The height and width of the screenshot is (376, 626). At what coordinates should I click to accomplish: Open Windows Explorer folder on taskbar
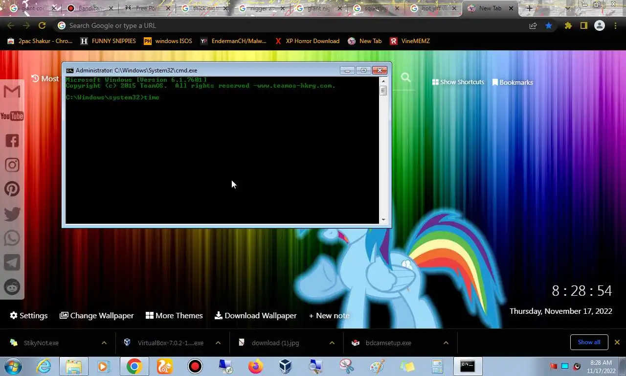point(73,366)
